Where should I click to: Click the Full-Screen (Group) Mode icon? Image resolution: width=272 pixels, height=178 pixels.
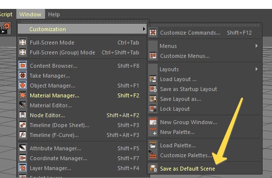23,52
